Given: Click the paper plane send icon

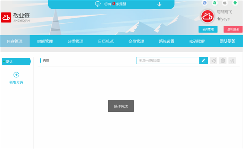Looking at the screenshot, I should click(x=232, y=60).
